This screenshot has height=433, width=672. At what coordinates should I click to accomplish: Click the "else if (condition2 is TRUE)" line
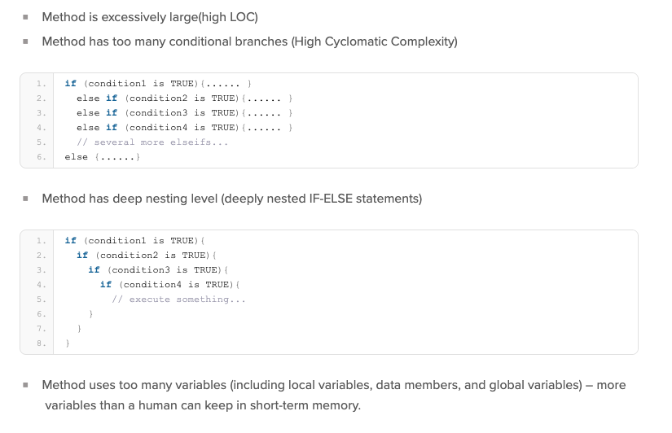[x=184, y=98]
